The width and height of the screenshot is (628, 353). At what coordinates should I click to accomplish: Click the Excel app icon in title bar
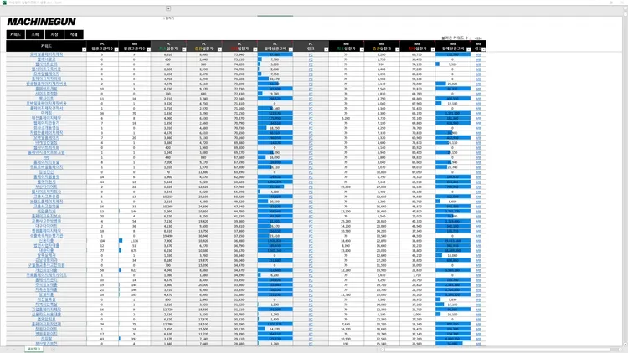(3, 3)
